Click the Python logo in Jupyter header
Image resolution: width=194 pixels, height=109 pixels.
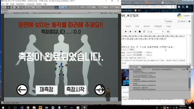tap(179, 15)
